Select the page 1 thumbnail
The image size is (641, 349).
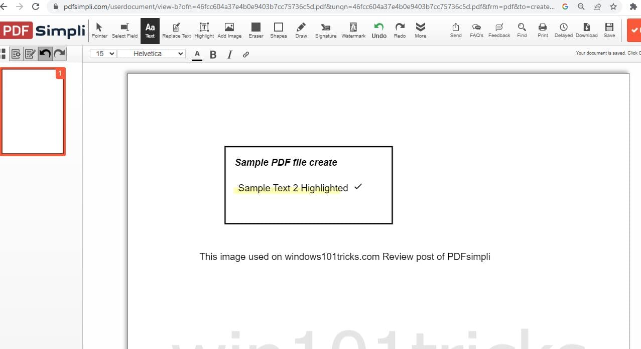pos(33,112)
